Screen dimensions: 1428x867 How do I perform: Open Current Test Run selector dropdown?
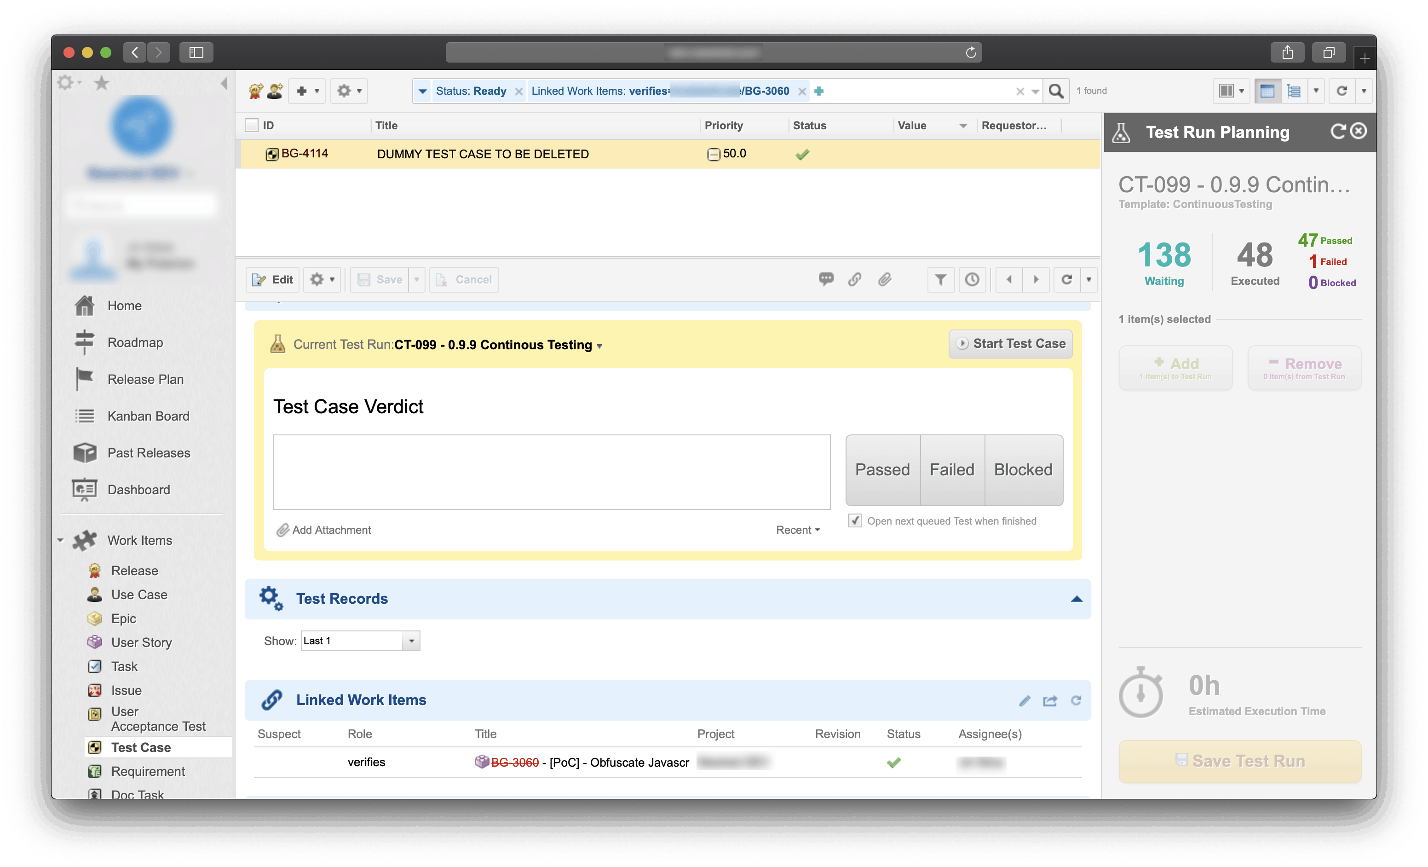click(x=599, y=346)
